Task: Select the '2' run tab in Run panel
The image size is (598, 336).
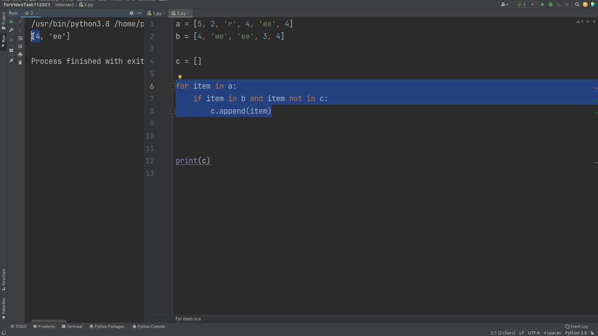Action: pos(30,13)
